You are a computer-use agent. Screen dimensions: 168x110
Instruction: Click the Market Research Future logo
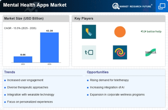click(132, 6)
